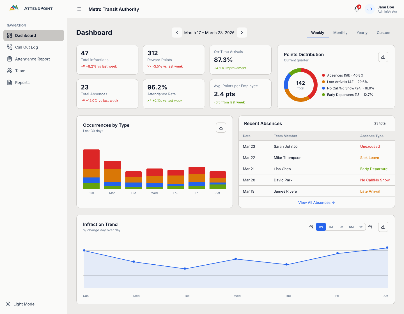Image resolution: width=404 pixels, height=314 pixels.
Task: Click the Late Arrival type for James Rivera
Action: click(x=370, y=191)
